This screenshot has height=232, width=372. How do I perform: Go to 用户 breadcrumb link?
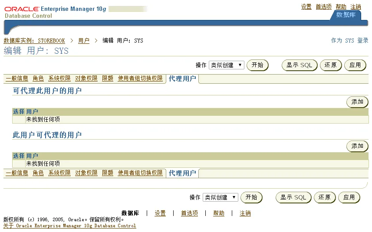click(84, 40)
